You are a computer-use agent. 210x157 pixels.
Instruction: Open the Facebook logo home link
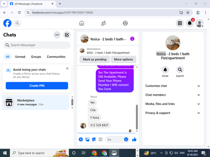[x=7, y=23]
